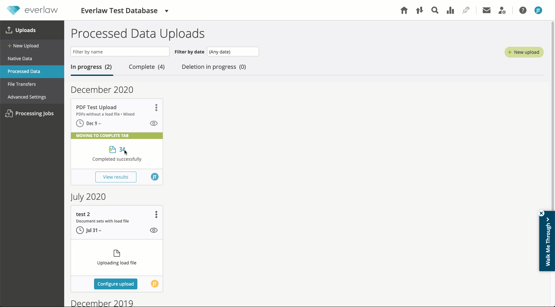
Task: Open three-dot menu on PDF Test Upload
Action: (x=156, y=108)
